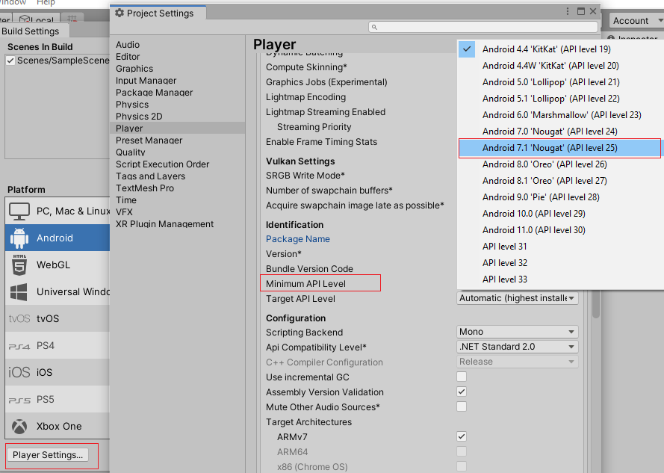Choose Android 5.1 'Lollipop' (API level 22)
The width and height of the screenshot is (664, 473).
pos(561,99)
